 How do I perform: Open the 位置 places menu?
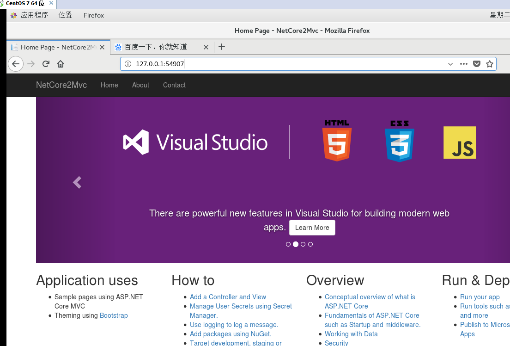tap(66, 15)
